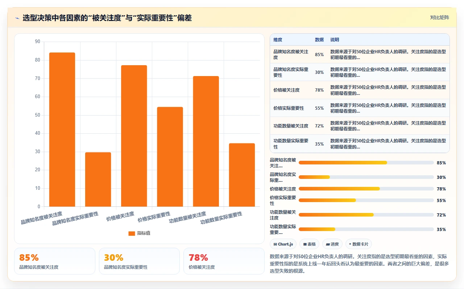Click the 品牌知名度实际重要性 chart bar
This screenshot has width=464, height=289.
tap(98, 179)
